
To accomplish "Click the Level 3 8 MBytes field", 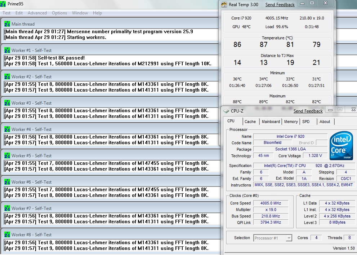I will 337,222.
